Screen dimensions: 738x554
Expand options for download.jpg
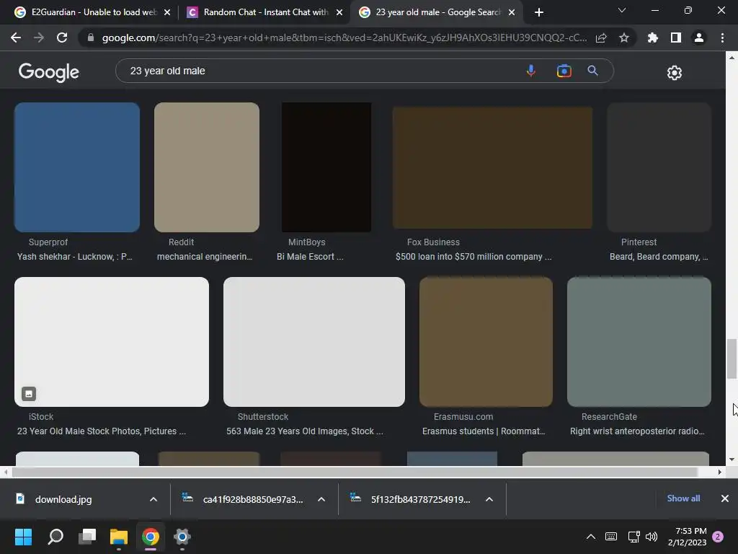pos(154,499)
